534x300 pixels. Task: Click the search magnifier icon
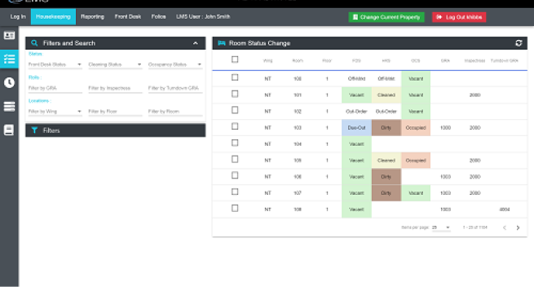click(34, 43)
